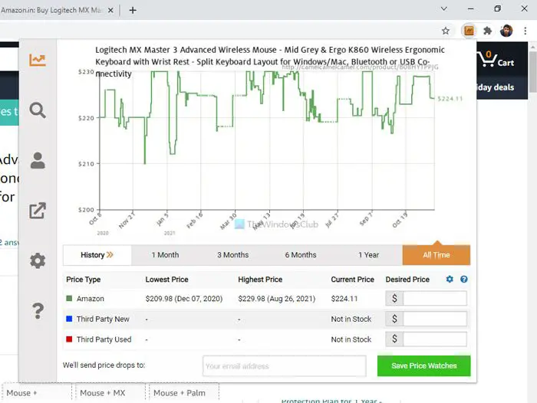Open the settings gear in Camelizer sidebar

[x=38, y=260]
